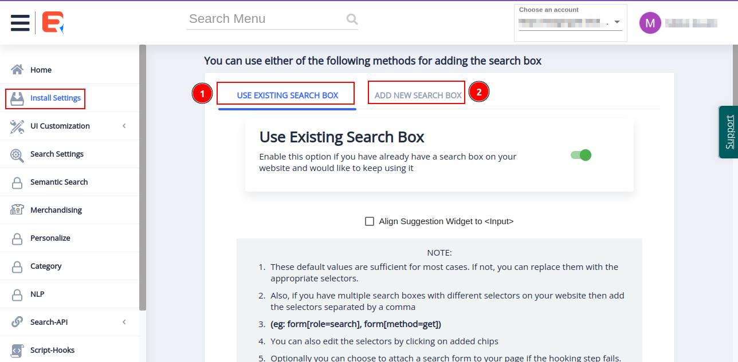
Task: Expand the UI Customization submenu chevron
Action: pos(124,126)
